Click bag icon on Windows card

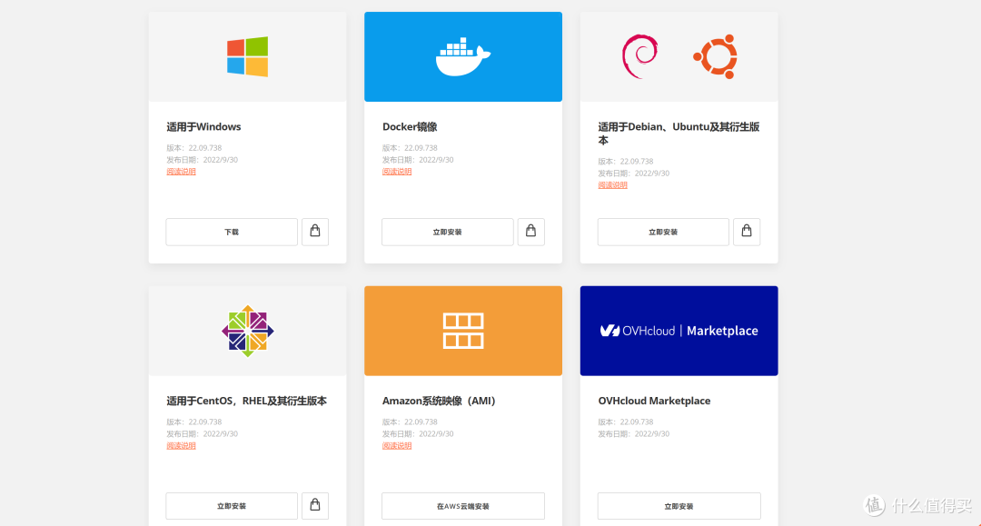(315, 232)
